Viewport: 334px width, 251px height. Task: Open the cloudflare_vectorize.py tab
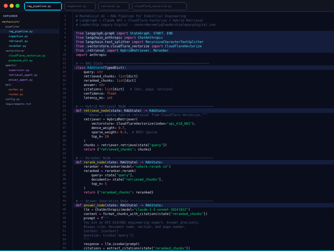(159, 6)
